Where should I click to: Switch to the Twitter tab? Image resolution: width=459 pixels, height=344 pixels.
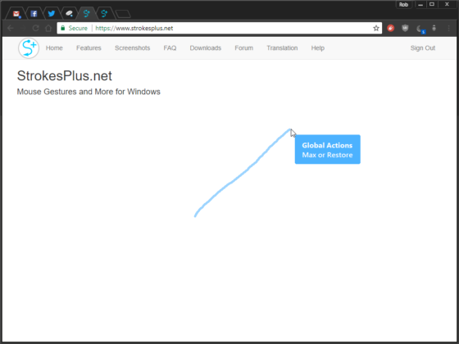tap(52, 14)
